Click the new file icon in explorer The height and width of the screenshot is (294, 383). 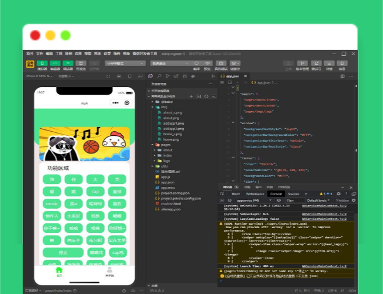coord(191,96)
